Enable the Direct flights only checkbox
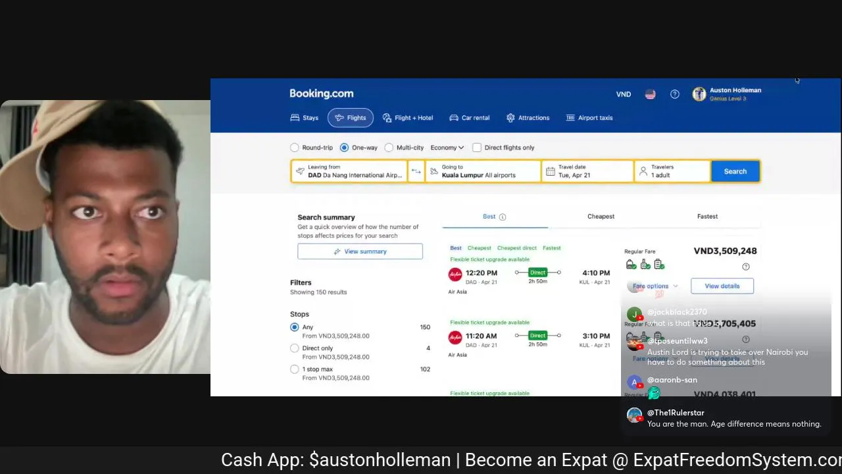 pos(477,147)
